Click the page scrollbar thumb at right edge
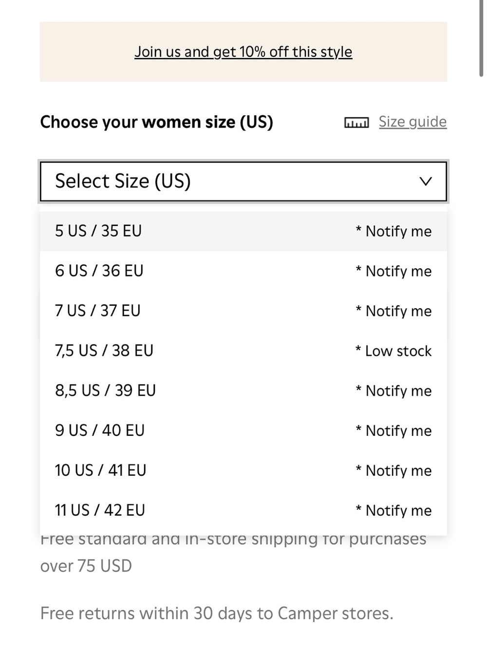Image resolution: width=487 pixels, height=649 pixels. coord(481,39)
